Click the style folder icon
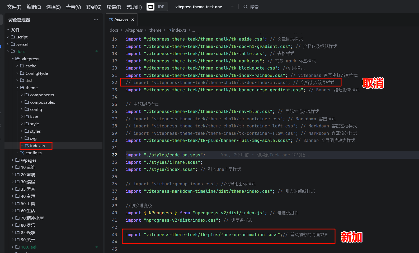Viewport: 419px width, 253px height. (27, 124)
